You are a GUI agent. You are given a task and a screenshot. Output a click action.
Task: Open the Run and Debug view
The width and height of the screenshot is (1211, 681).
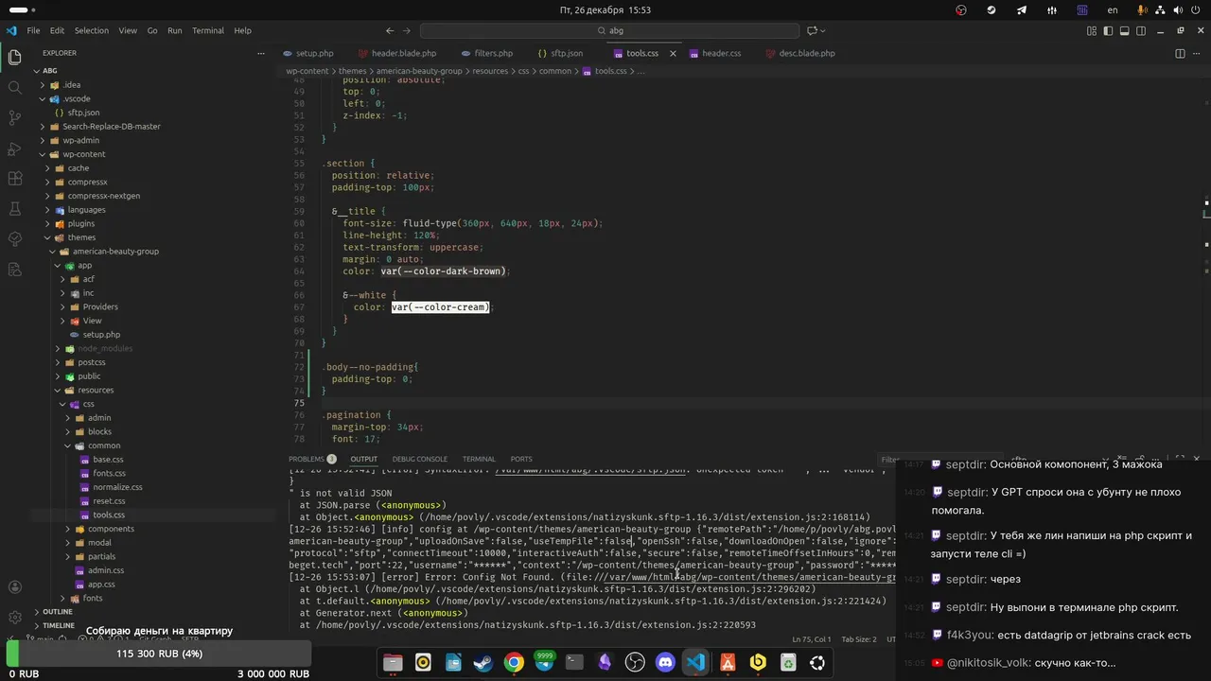pos(14,148)
